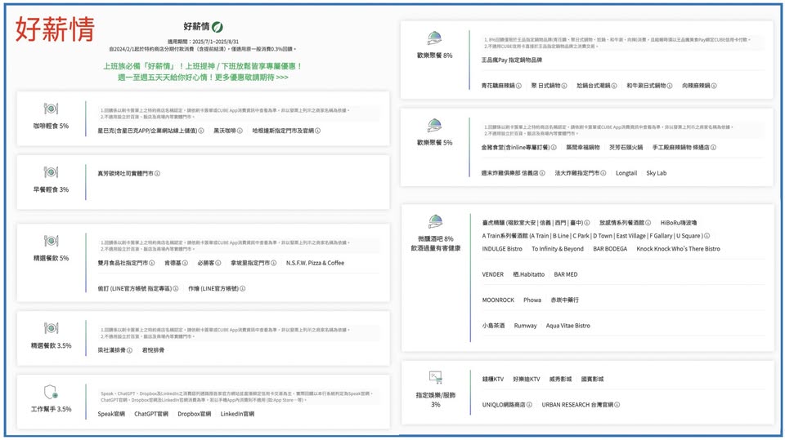Show details via the 梁社漢排骨 info icon
The image size is (785, 440).
pos(129,350)
